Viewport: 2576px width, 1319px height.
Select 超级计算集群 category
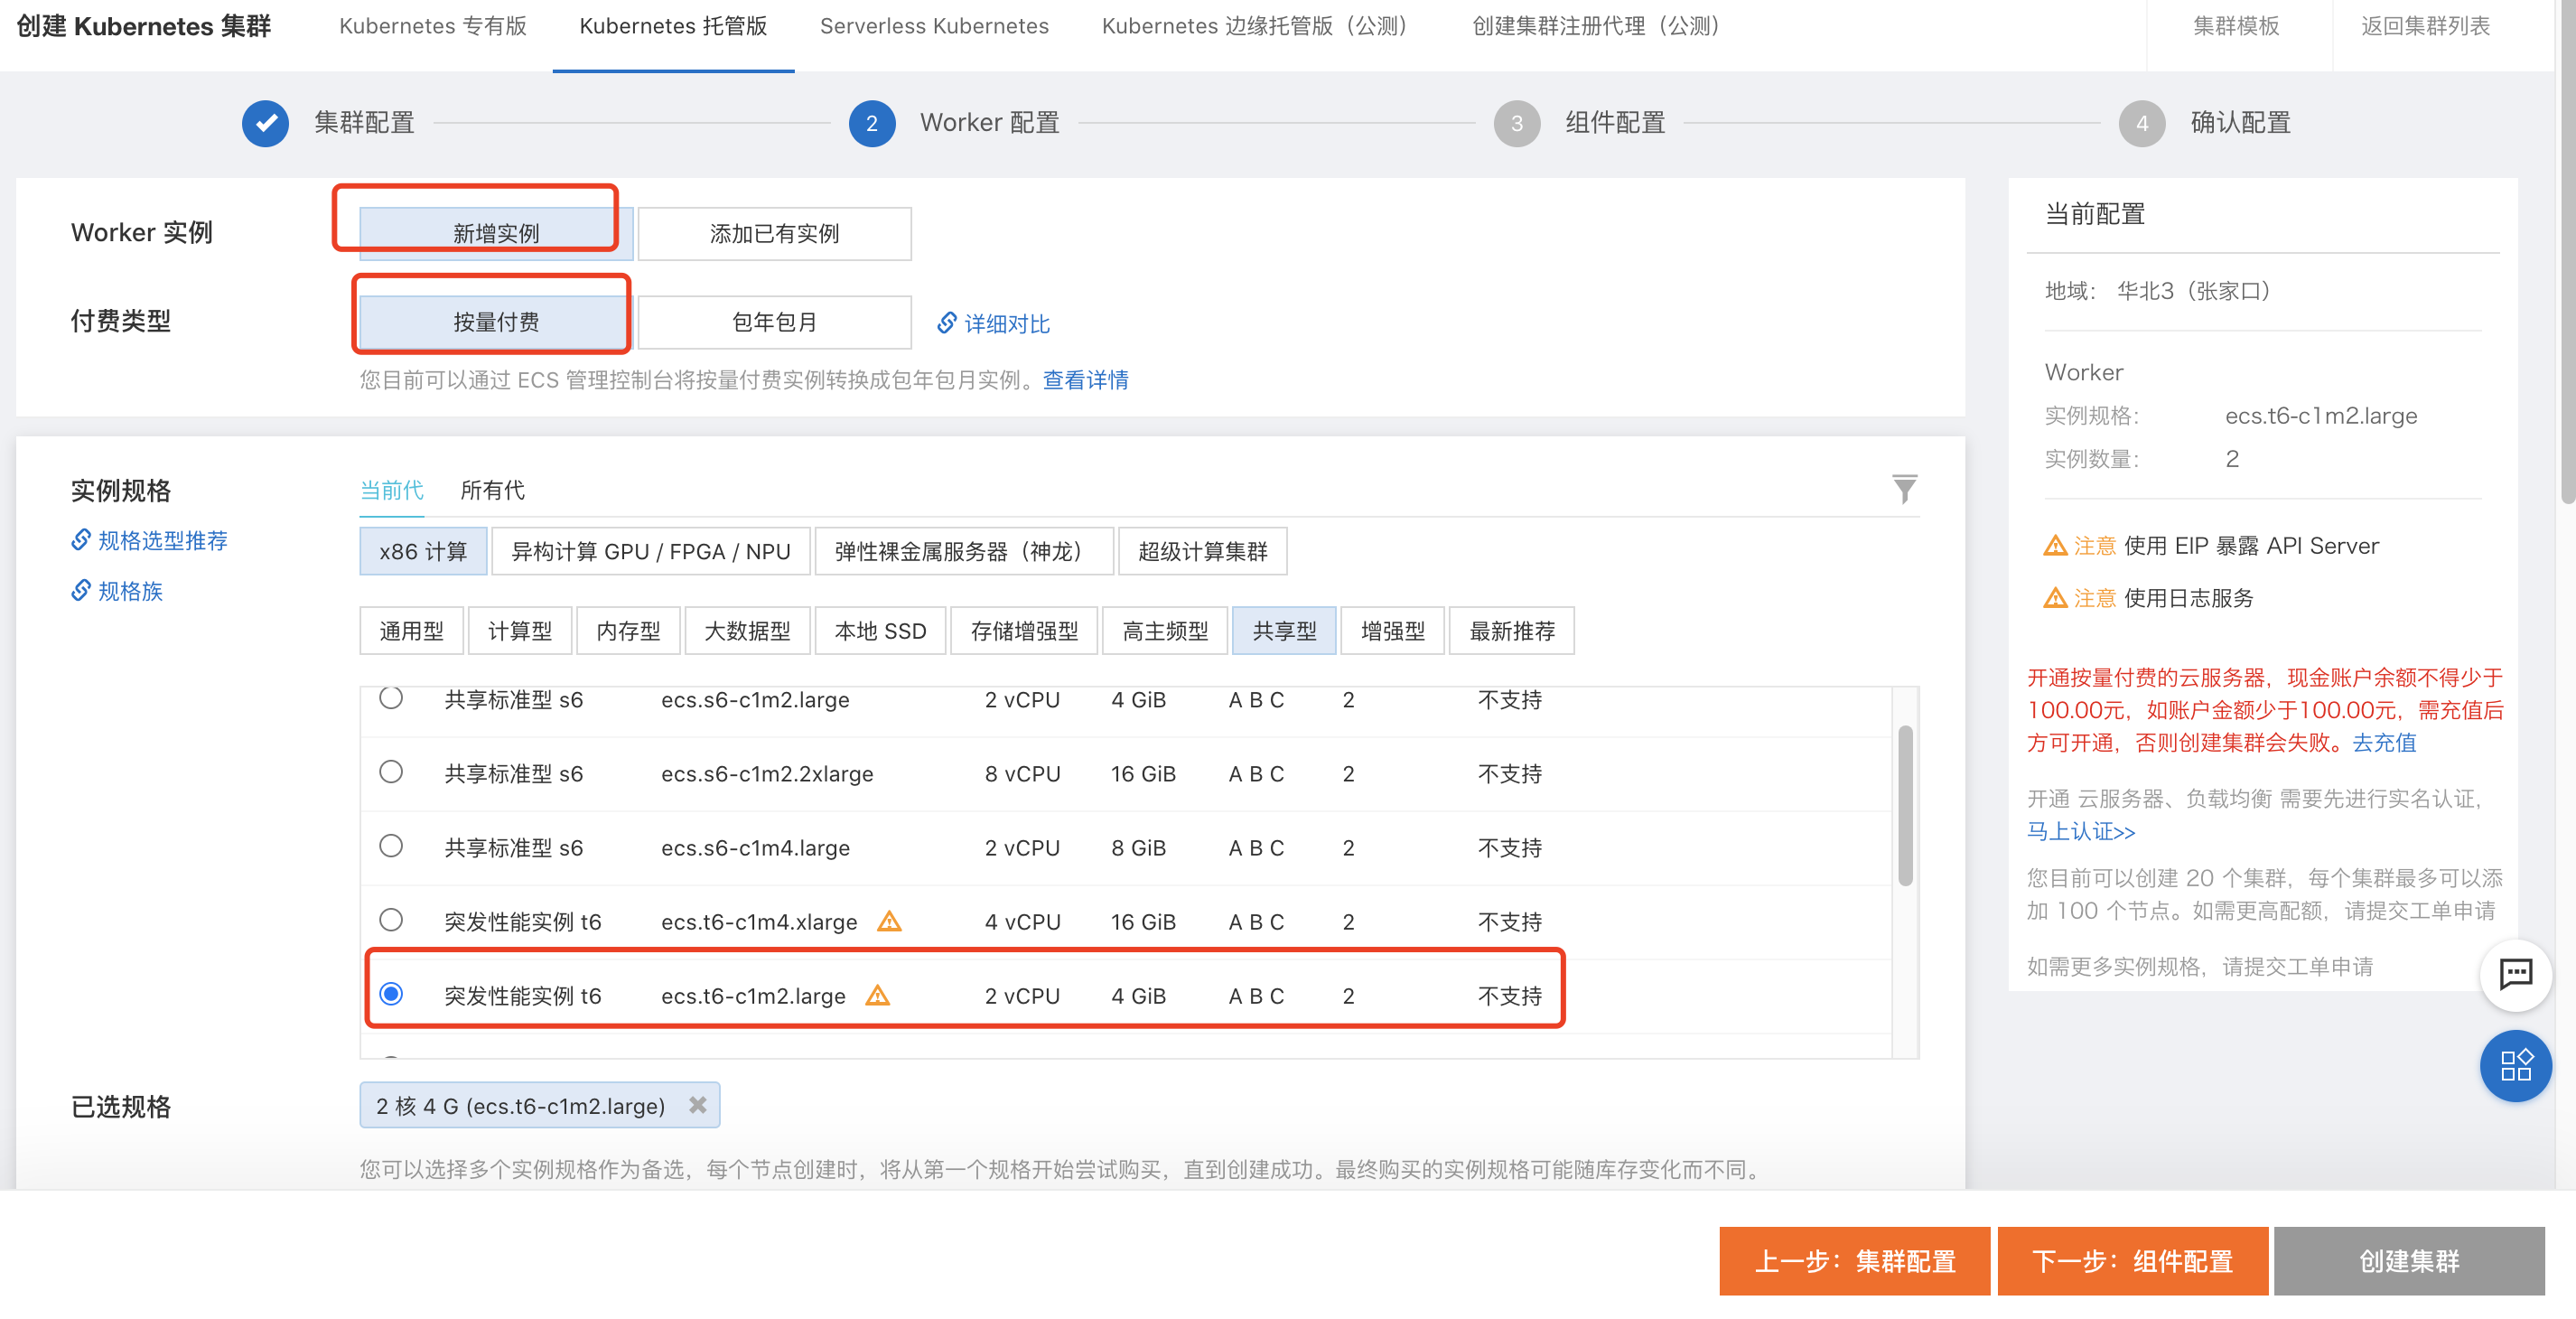[1202, 551]
